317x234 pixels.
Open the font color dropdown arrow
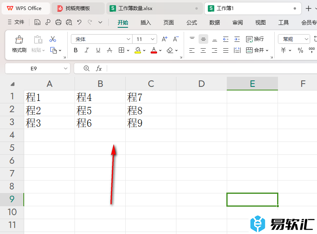pos(160,50)
